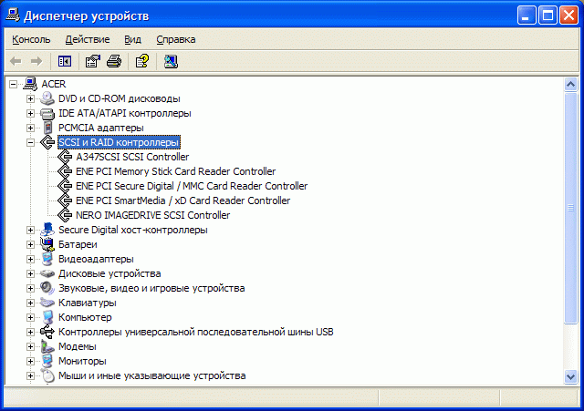Image resolution: width=584 pixels, height=411 pixels.
Task: Click the Видеоадаптеры display icon
Action: [x=47, y=259]
